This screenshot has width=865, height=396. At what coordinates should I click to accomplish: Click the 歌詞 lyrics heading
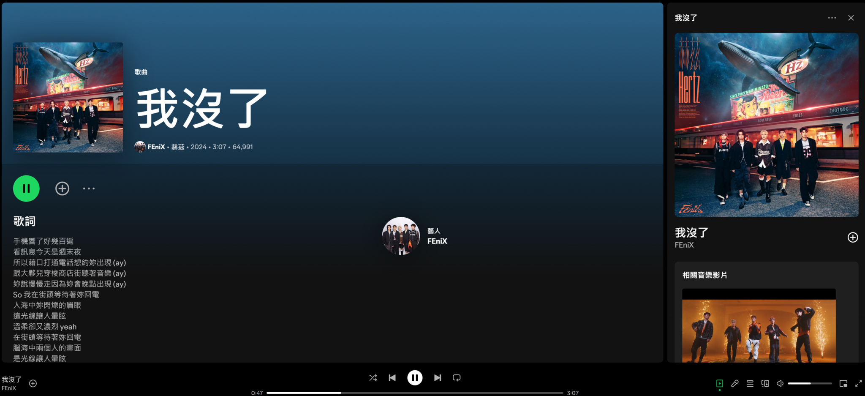pyautogui.click(x=24, y=221)
